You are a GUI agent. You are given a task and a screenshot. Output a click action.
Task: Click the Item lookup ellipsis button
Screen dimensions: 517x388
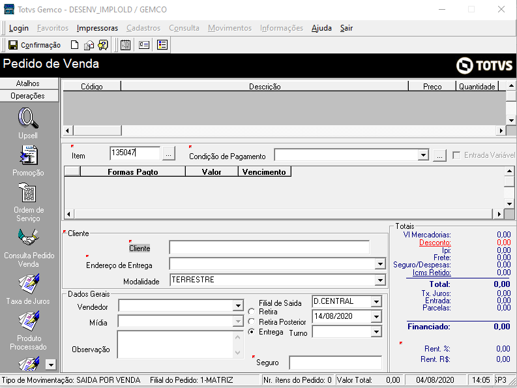pyautogui.click(x=168, y=154)
